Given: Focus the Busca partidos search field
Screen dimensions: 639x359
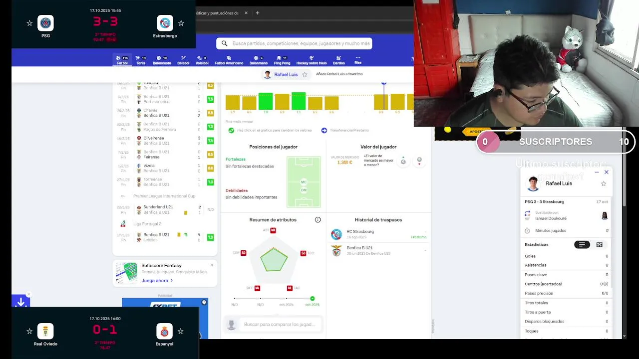Looking at the screenshot, I should (294, 43).
